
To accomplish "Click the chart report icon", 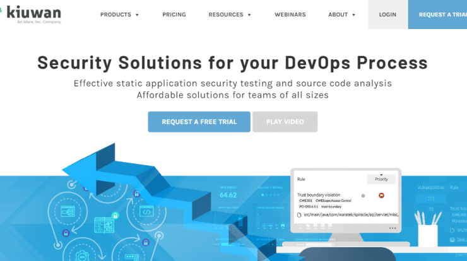I will point(104,225).
